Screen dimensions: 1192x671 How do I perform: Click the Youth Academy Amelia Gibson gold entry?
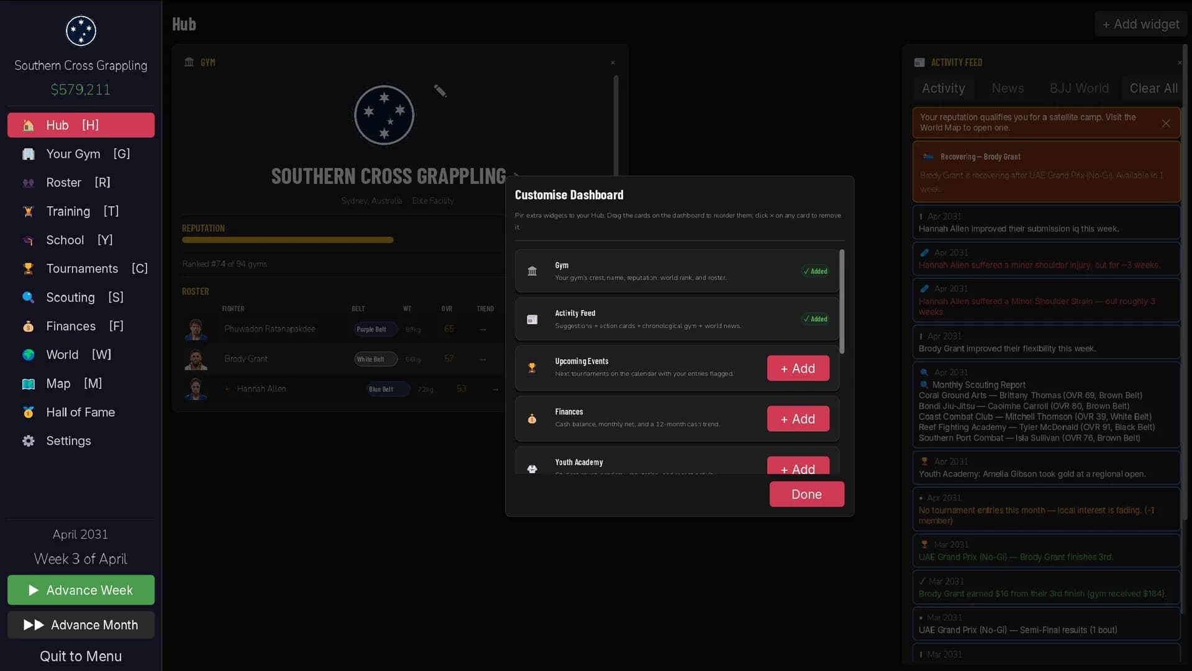pos(1046,468)
